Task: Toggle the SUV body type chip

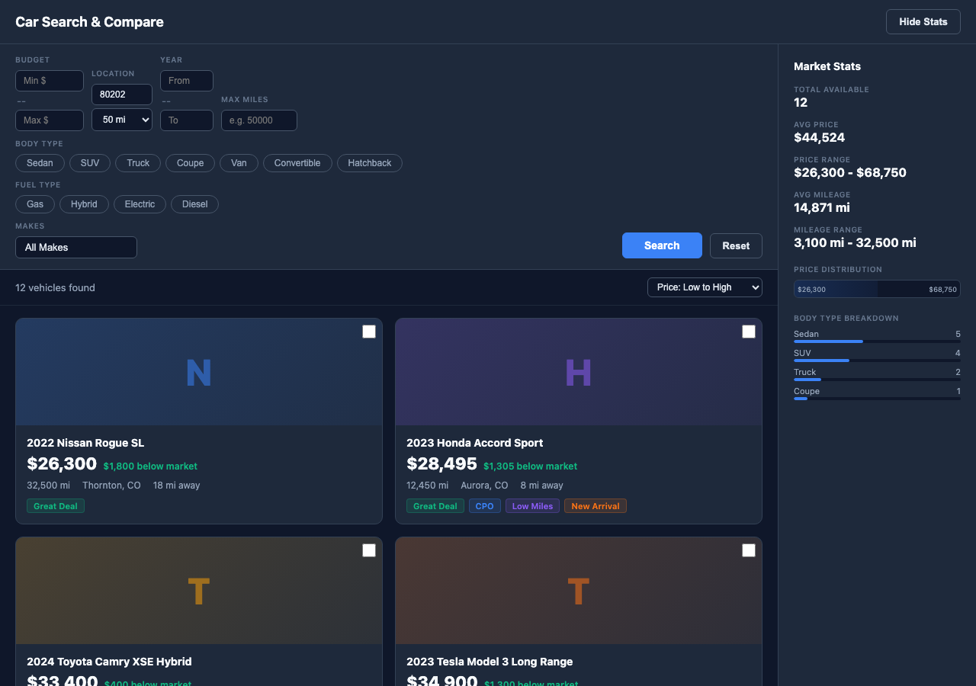Action: click(90, 163)
